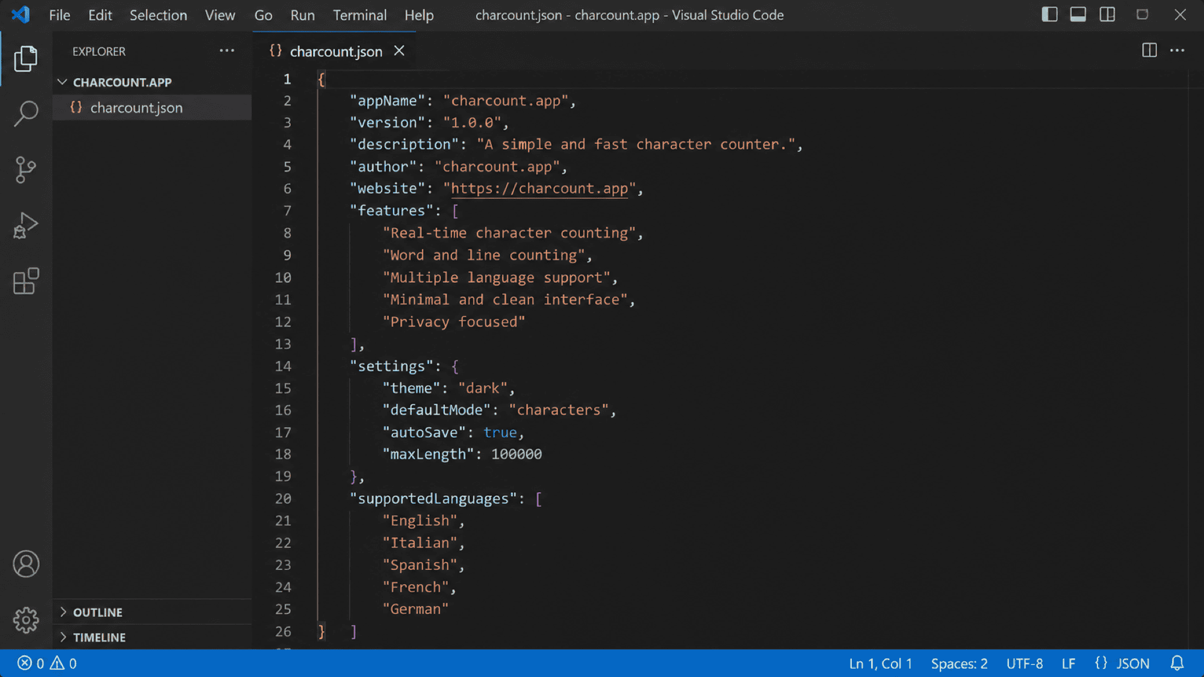Click the "Word and line counting" string

(x=483, y=255)
